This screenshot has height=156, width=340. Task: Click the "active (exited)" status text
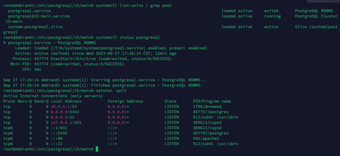pyautogui.click(x=46, y=53)
